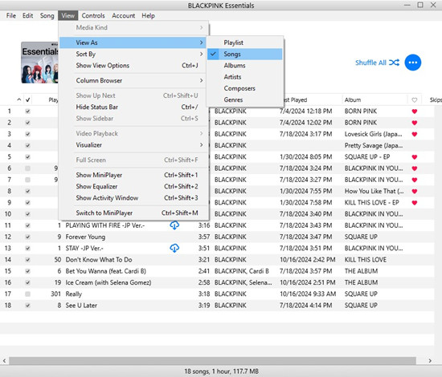Screen dimensions: 442x377
Task: Unlove the song in row 2 via heart
Action: point(414,123)
